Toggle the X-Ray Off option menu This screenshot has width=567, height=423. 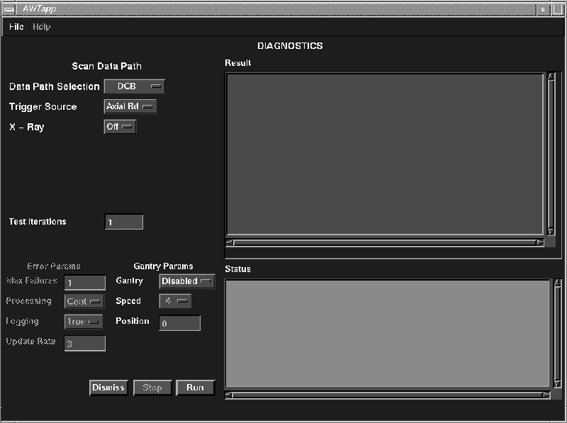(x=120, y=127)
